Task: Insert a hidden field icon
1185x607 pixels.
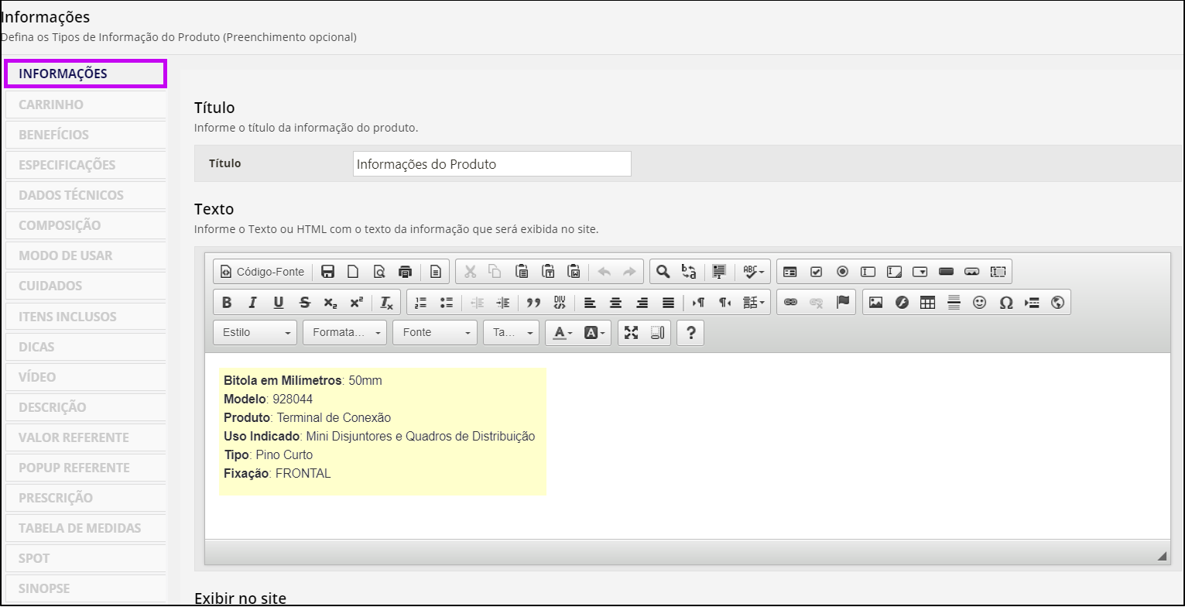Action: (x=998, y=272)
